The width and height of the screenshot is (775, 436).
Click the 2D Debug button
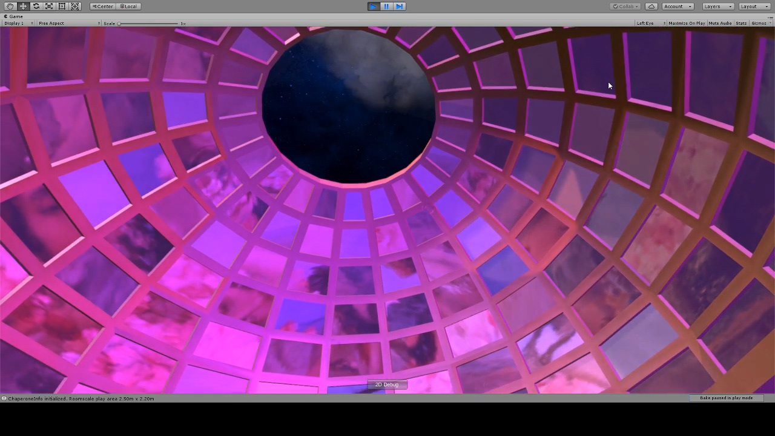[387, 385]
